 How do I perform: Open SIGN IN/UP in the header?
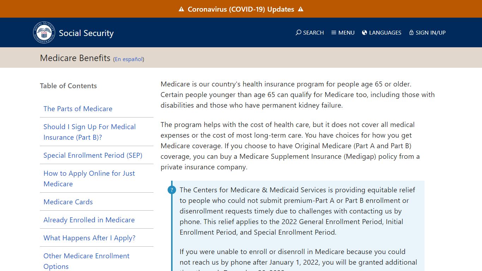[x=427, y=32]
